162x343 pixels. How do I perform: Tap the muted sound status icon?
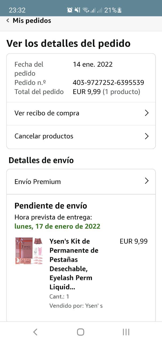[x=78, y=10]
